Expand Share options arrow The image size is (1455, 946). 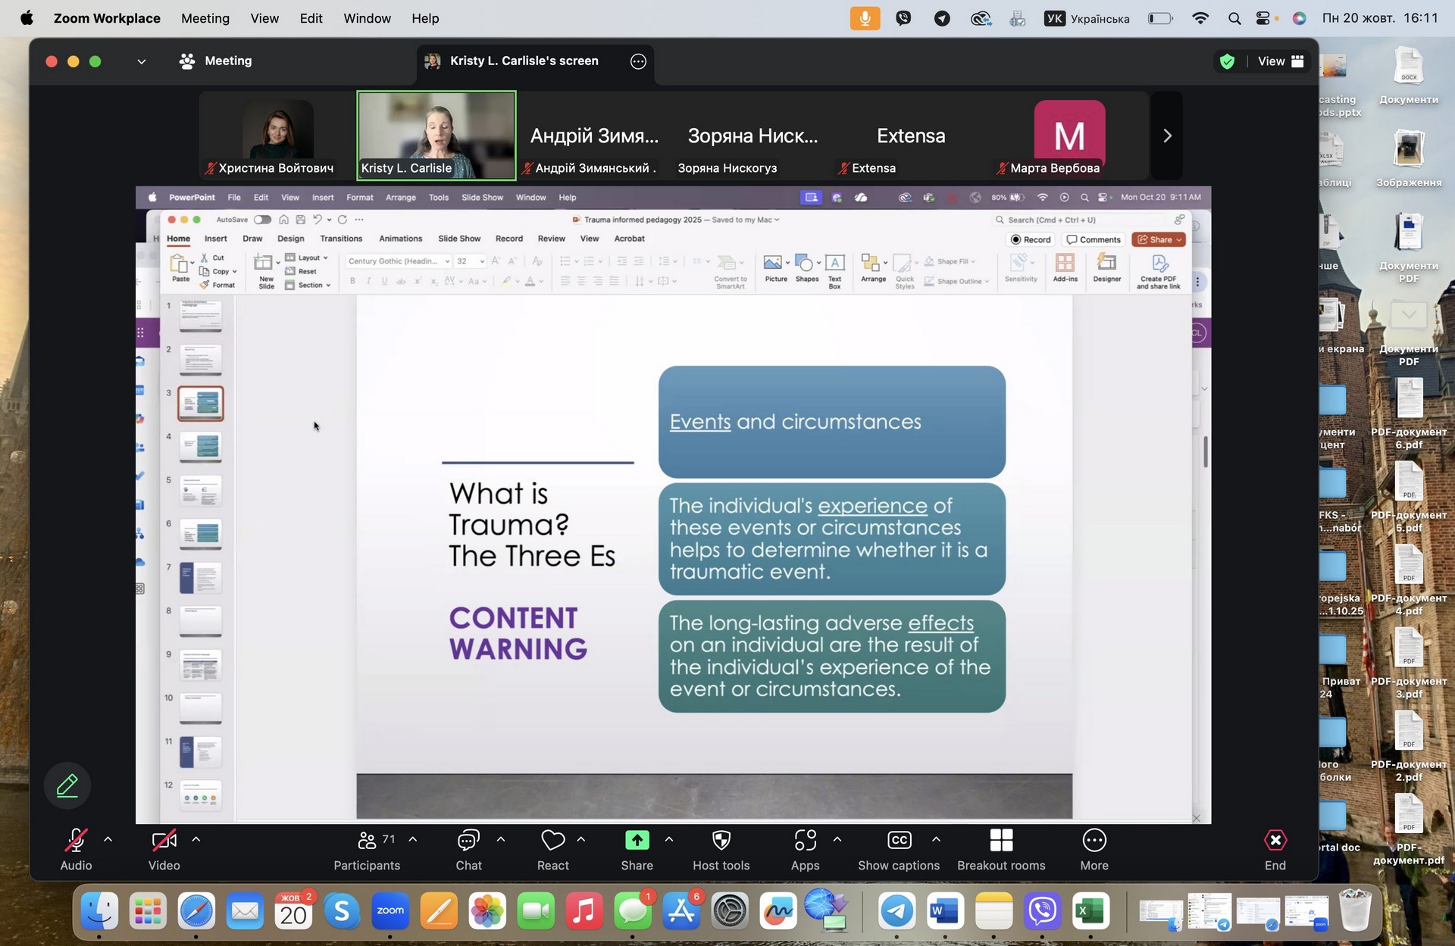(669, 839)
